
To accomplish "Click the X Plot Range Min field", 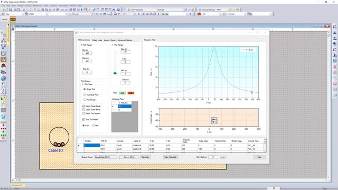I will 87,53.
